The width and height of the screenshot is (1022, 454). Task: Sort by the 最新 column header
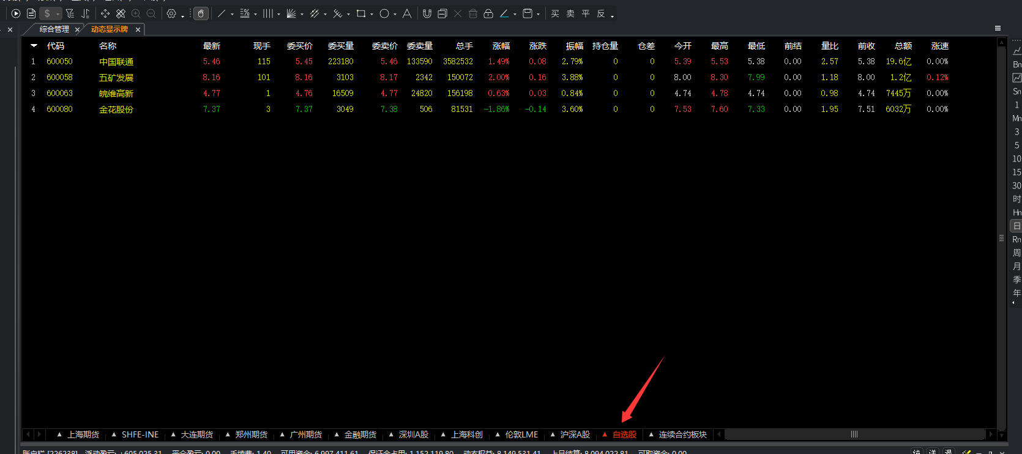click(212, 46)
